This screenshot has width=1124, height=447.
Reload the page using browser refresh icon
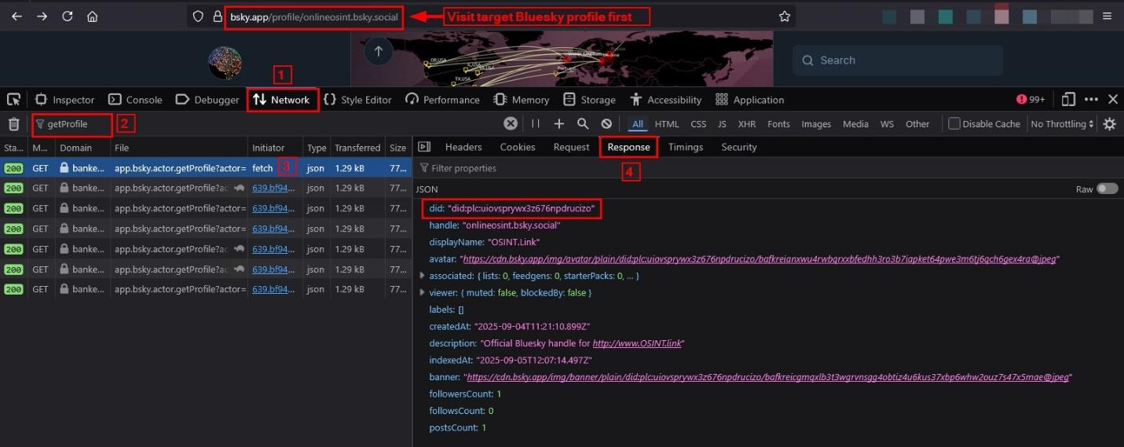[x=68, y=16]
